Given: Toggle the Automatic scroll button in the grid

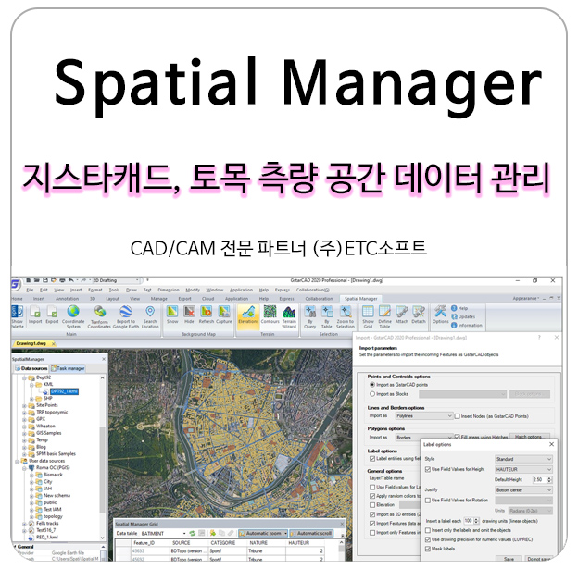Looking at the screenshot, I should (x=311, y=533).
